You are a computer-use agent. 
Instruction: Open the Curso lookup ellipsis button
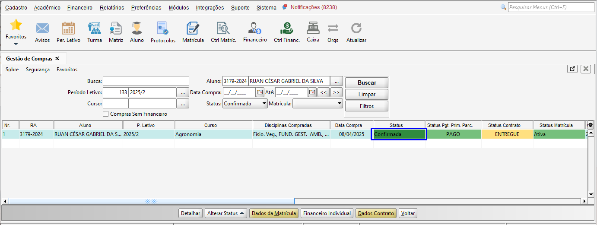[183, 104]
